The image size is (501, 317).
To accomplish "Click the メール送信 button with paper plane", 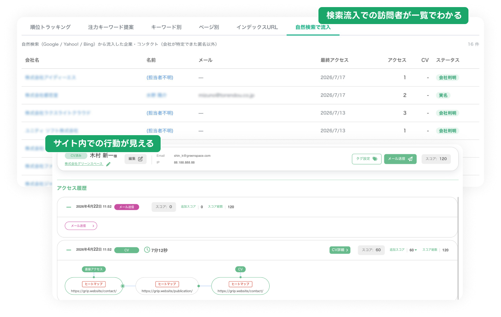I will click(x=400, y=159).
